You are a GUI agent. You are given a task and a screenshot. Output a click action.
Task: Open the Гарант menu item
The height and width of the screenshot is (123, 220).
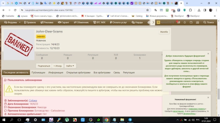(64, 22)
